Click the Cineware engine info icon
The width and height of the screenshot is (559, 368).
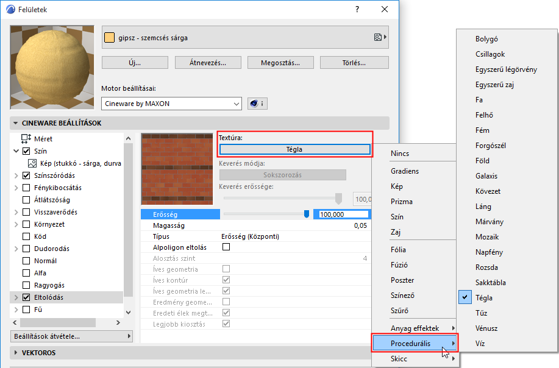pyautogui.click(x=257, y=104)
